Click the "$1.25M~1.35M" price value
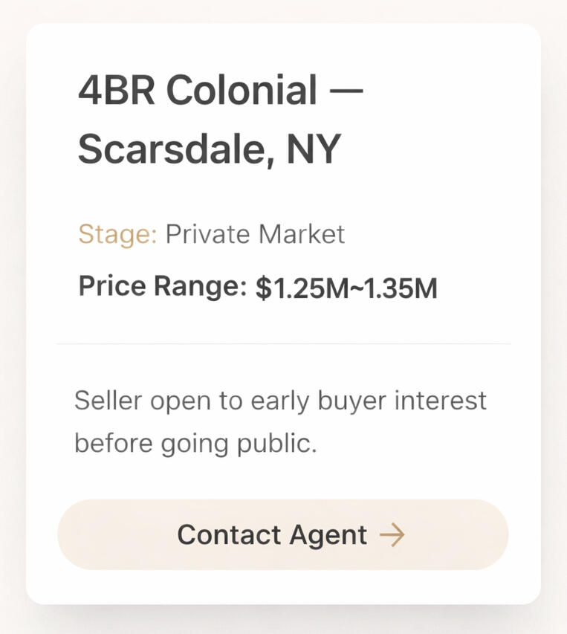Screen dimensions: 567x634 point(346,288)
